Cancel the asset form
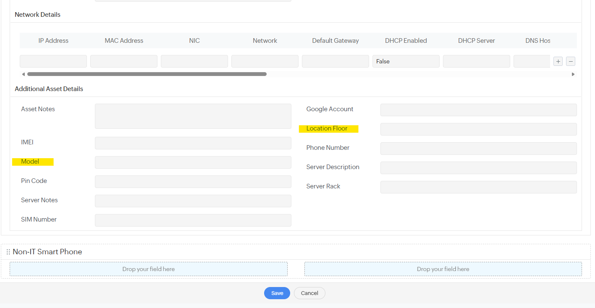The width and height of the screenshot is (595, 308). click(x=309, y=293)
